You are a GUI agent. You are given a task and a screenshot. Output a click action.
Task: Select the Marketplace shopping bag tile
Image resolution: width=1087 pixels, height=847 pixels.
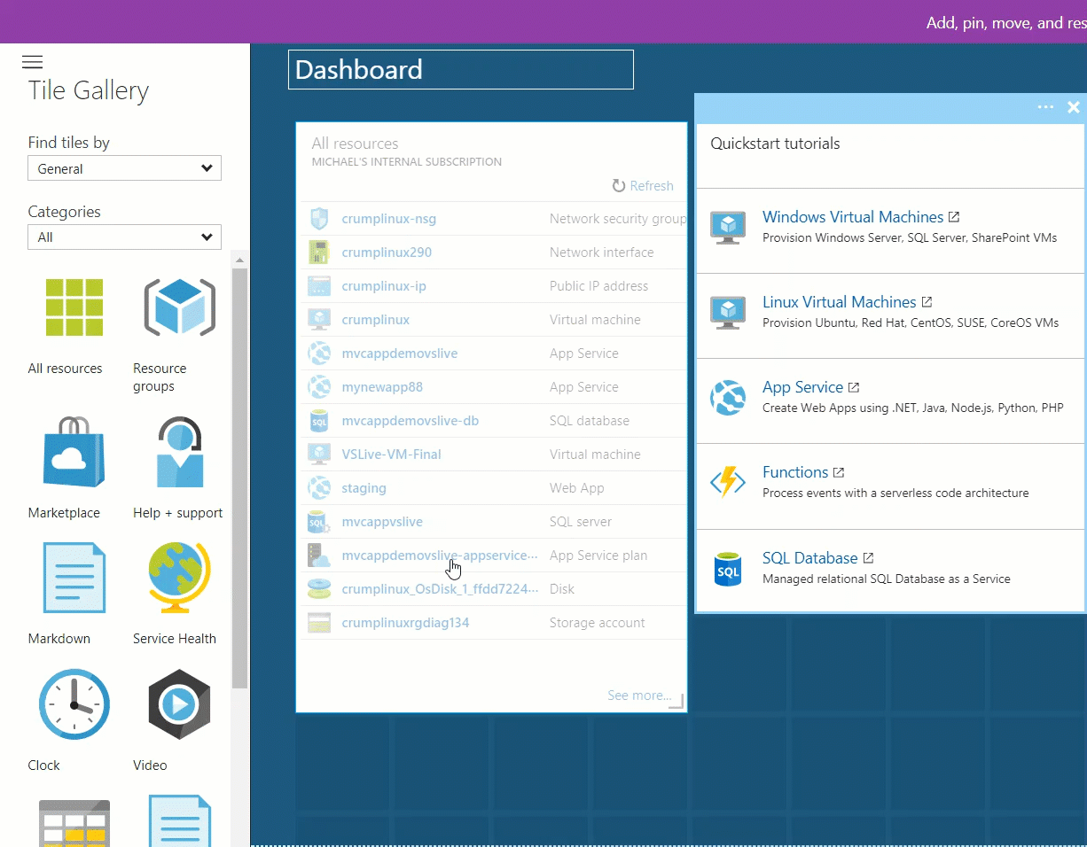click(x=74, y=452)
